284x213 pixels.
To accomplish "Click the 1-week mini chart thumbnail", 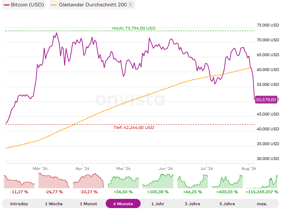I will (x=54, y=182).
